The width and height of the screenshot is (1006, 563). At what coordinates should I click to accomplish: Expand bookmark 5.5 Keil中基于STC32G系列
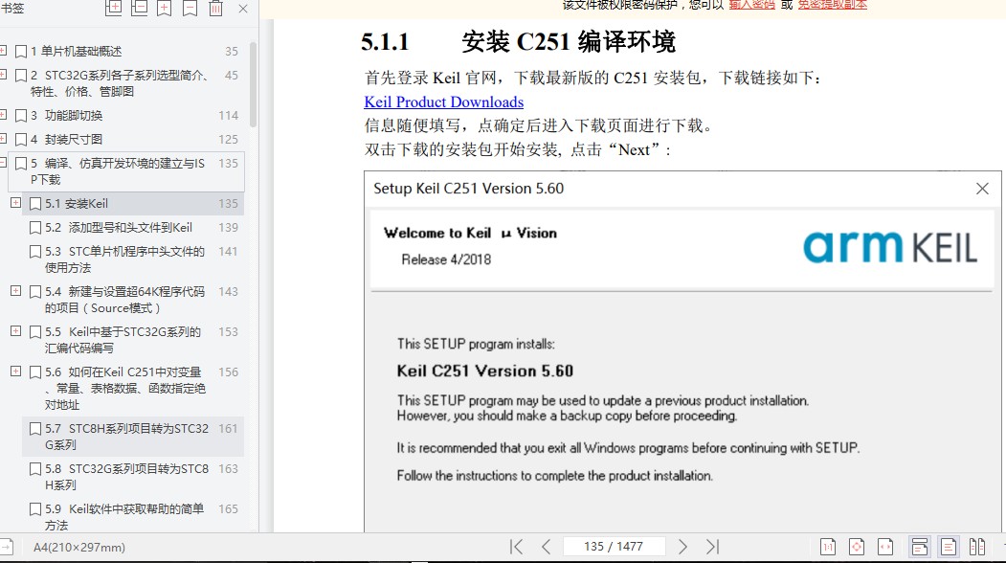(15, 331)
